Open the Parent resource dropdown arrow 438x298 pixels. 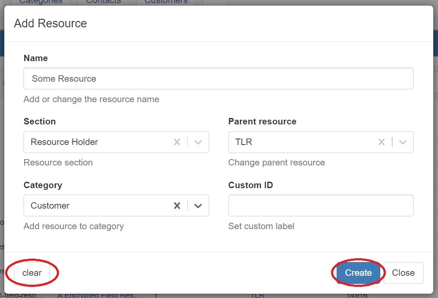(x=402, y=142)
